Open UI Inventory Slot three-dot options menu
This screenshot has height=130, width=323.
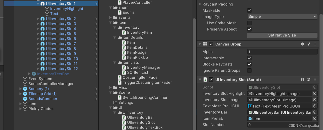pyautogui.click(x=315, y=79)
